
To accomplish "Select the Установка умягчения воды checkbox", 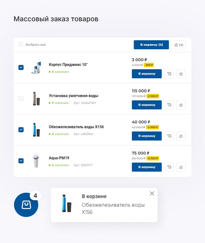I will point(21,99).
